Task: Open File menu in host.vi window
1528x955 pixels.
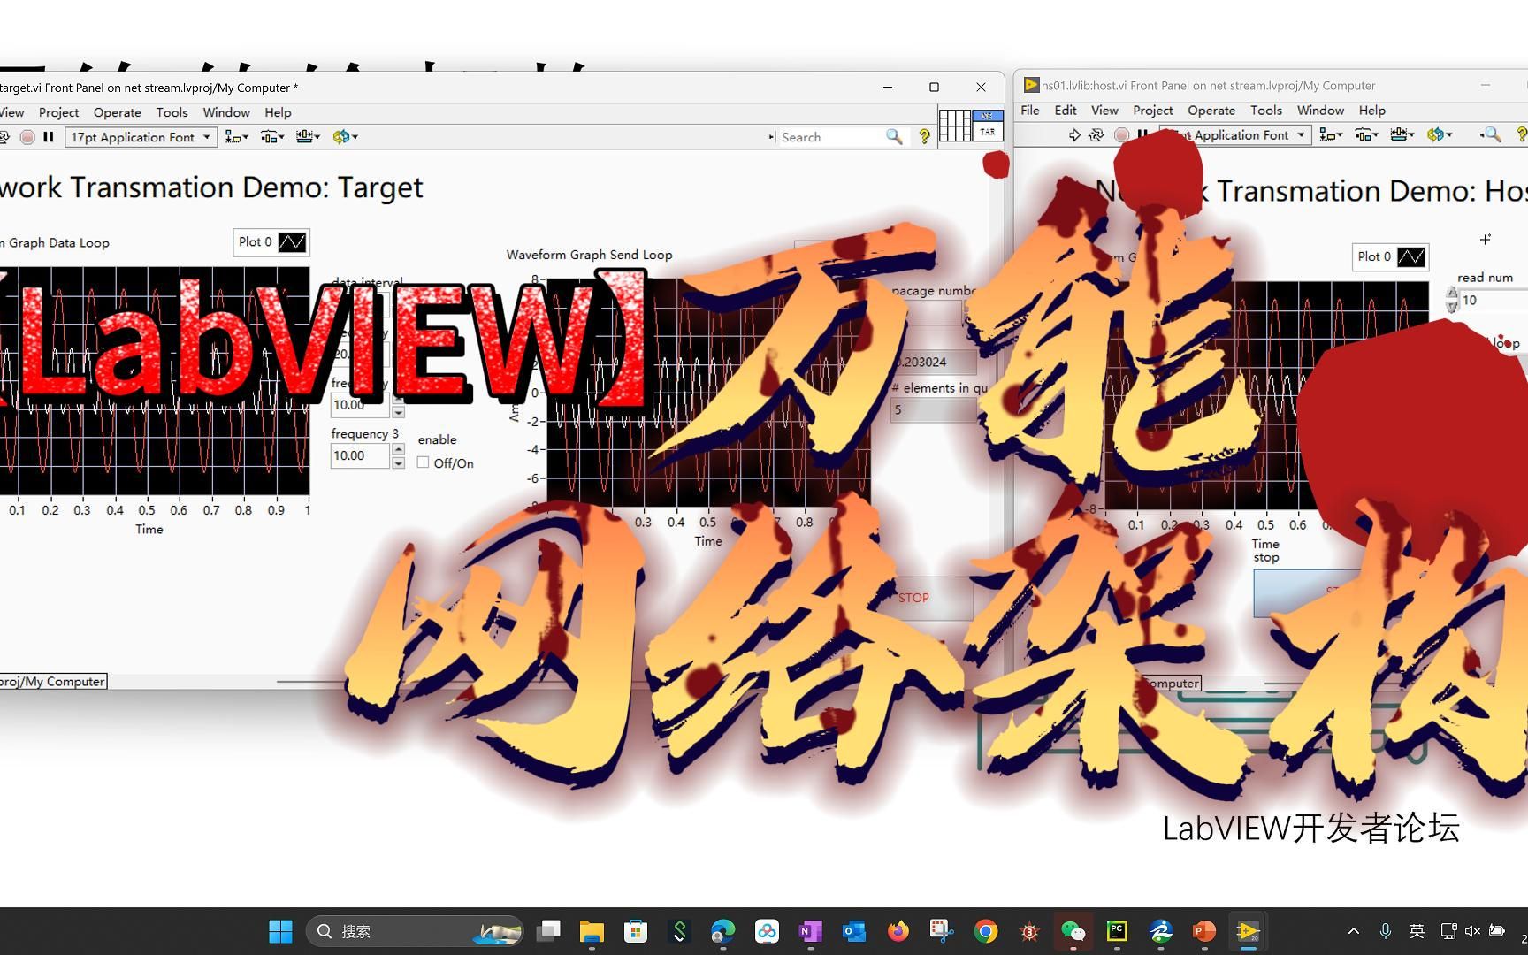Action: 1030,111
